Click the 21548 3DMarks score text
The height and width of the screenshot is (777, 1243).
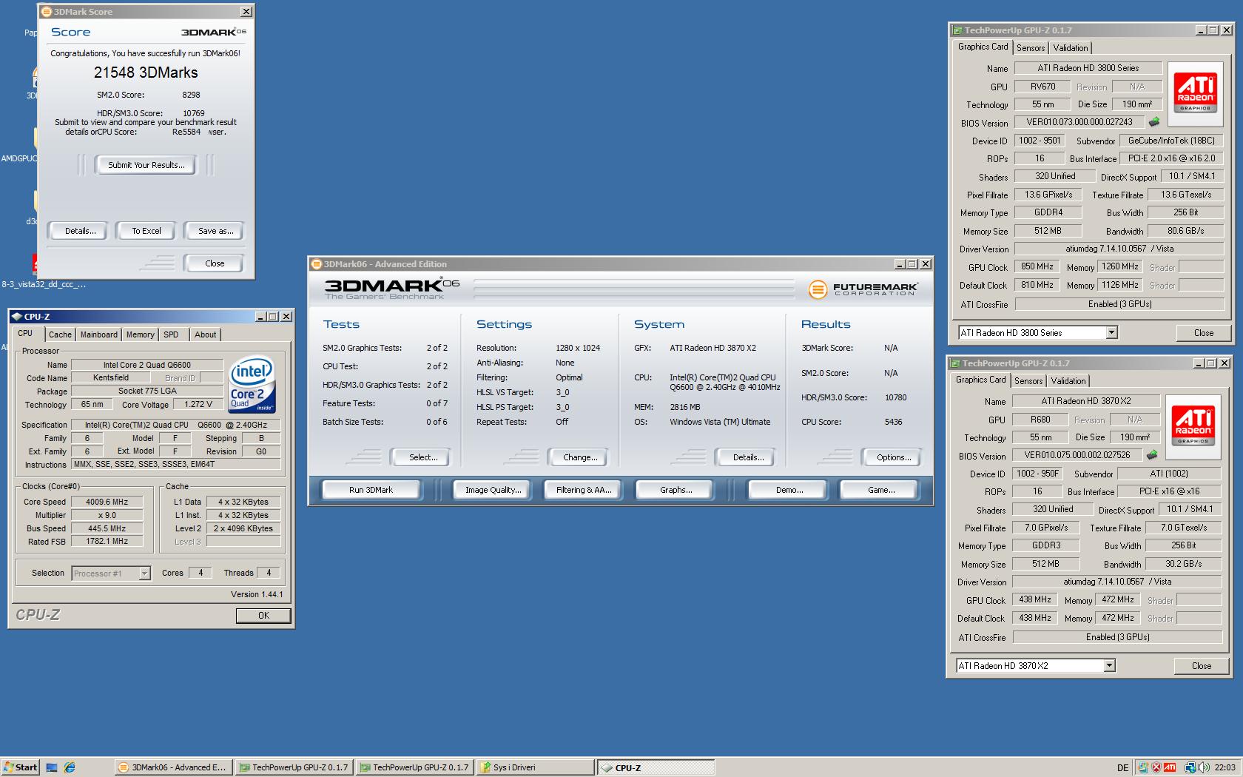[146, 73]
